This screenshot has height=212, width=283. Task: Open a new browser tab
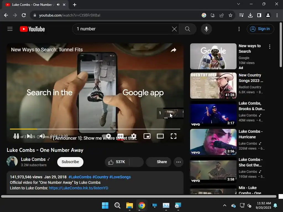tap(75, 5)
